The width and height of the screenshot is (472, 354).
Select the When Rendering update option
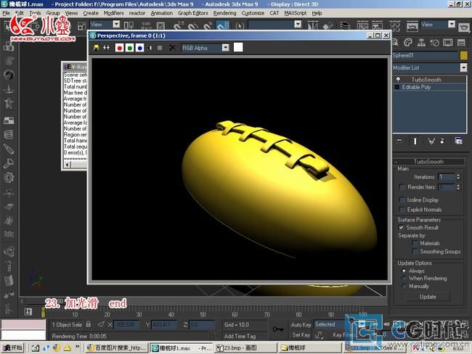404,279
